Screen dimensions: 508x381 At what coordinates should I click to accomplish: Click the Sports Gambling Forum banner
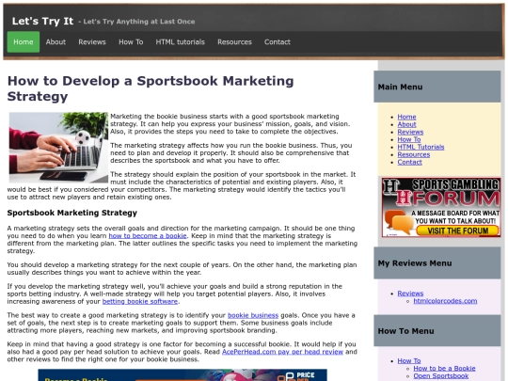[x=441, y=207]
